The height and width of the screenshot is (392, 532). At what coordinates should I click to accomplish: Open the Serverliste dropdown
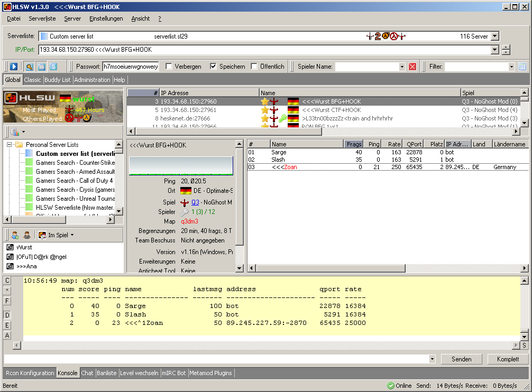494,36
